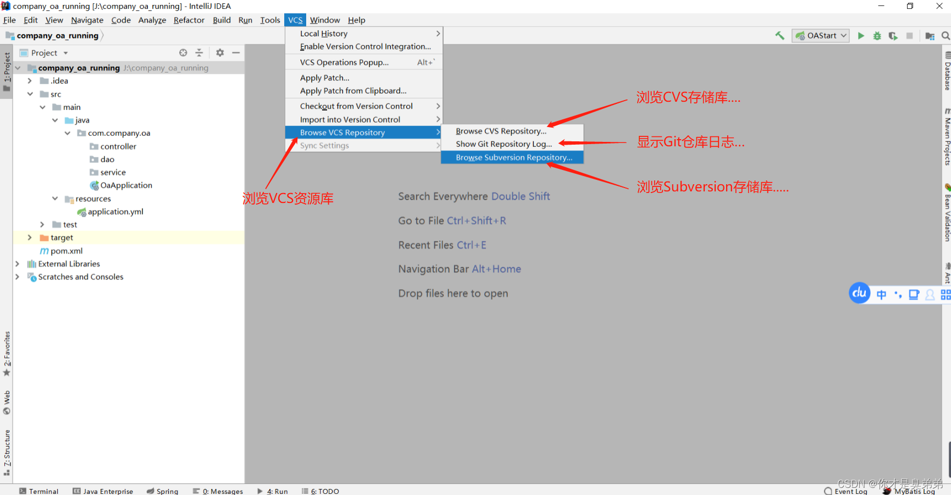Open the 6: TODO tool window

tap(320, 491)
